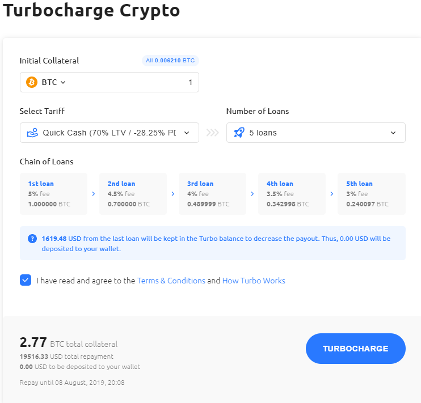Uncheck the terms agreement checkbox
The image size is (421, 403).
click(x=26, y=280)
